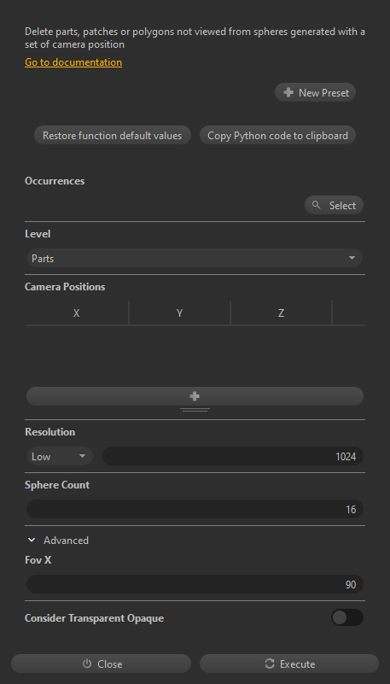Collapse the Advanced section chevron
The width and height of the screenshot is (390, 684).
[32, 540]
